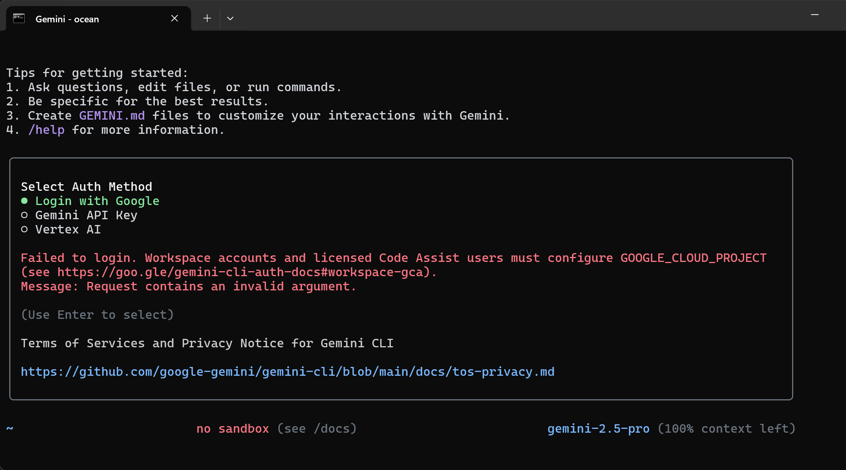Click the Select Auth Method heading
The image size is (846, 470).
86,187
